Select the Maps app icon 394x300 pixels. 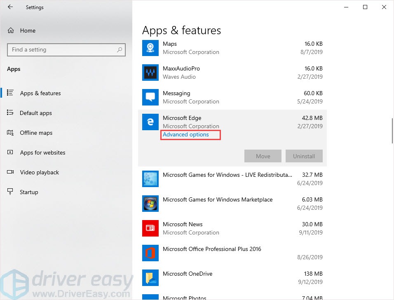point(150,48)
